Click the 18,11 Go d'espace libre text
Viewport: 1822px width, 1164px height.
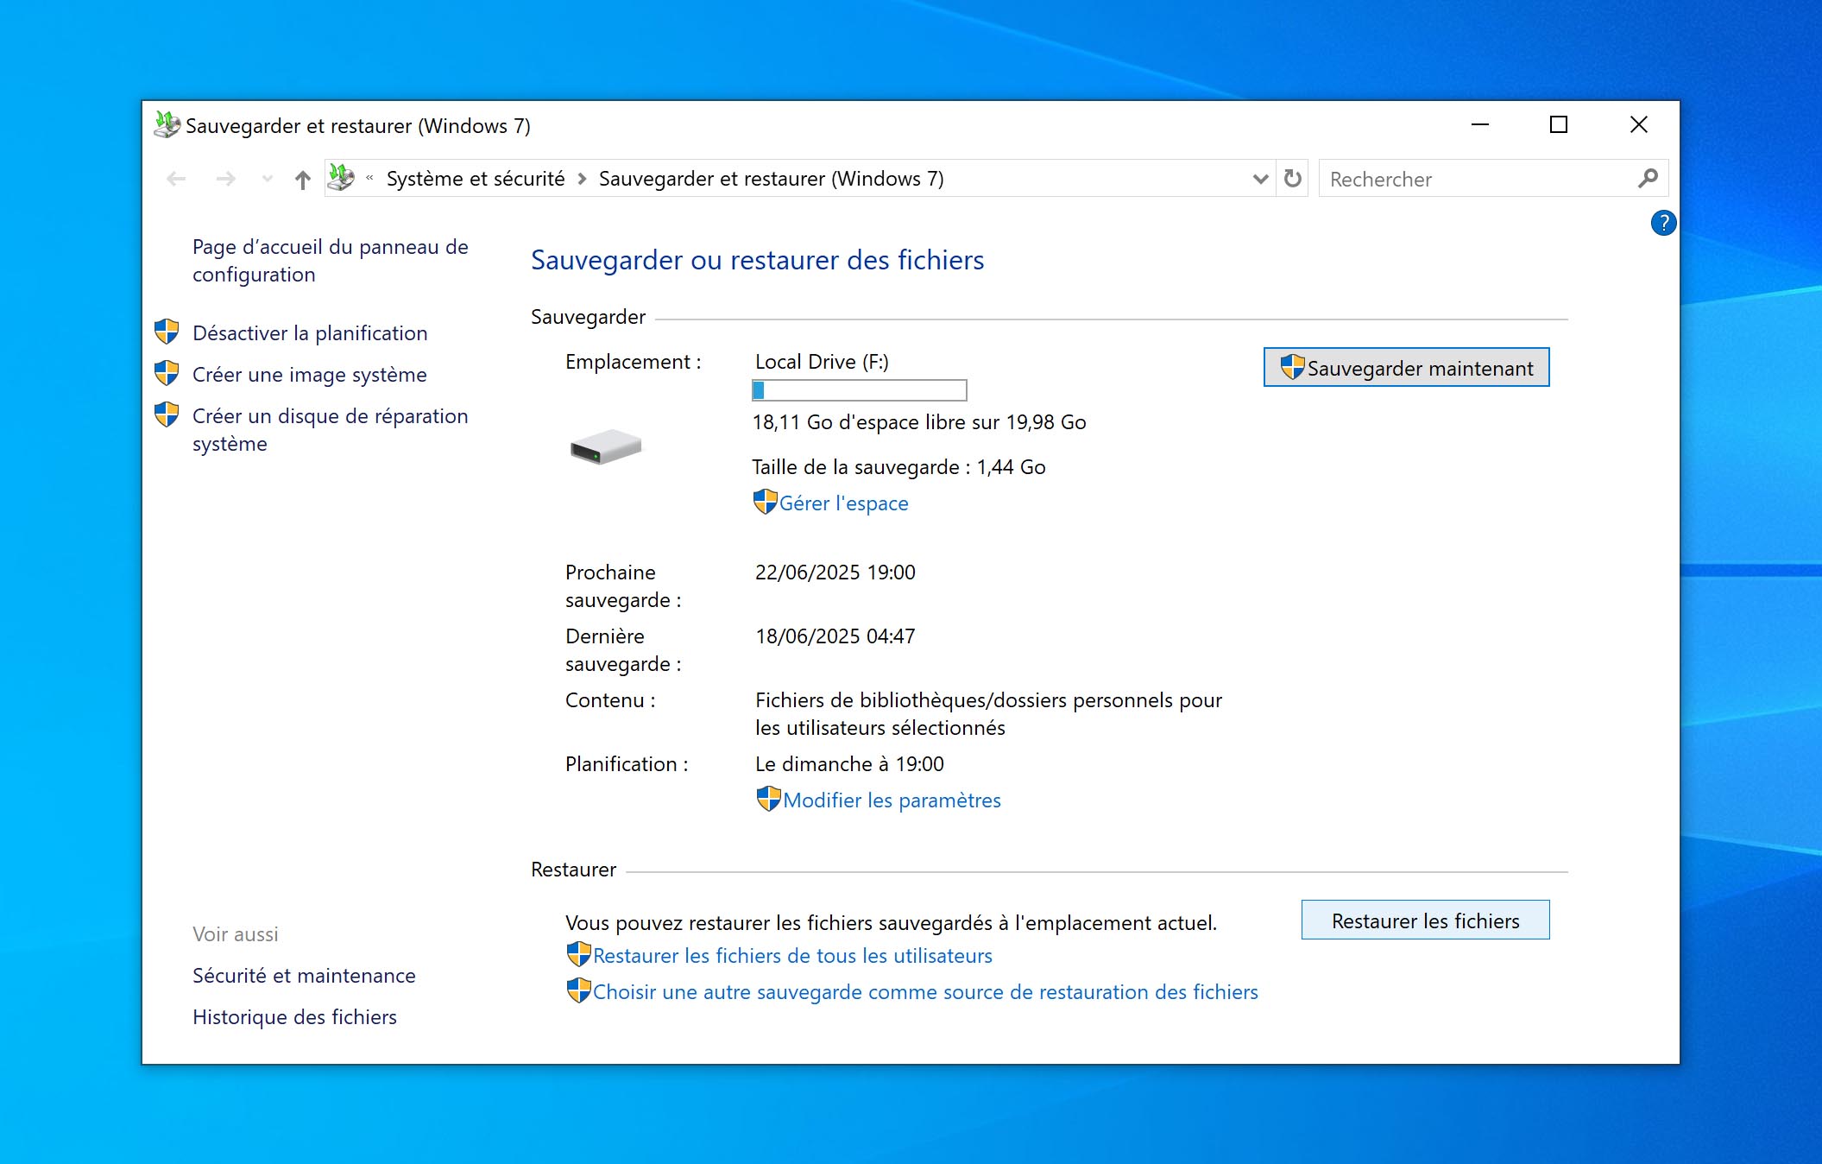[919, 422]
